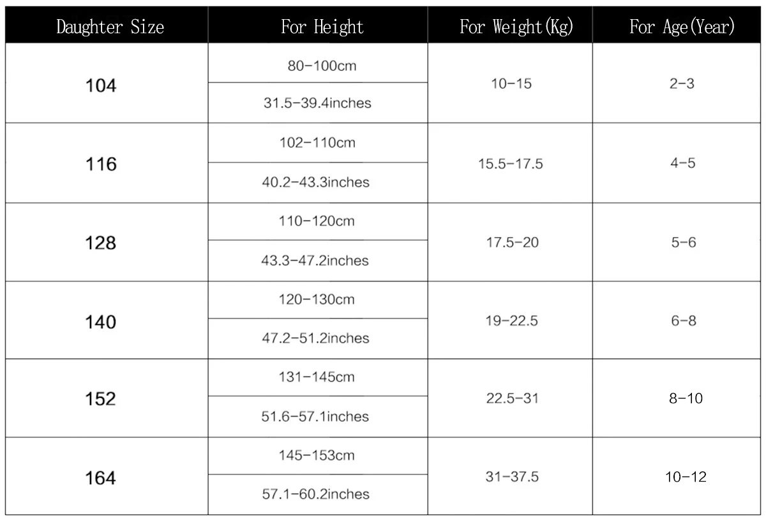766x518 pixels.
Task: Click the Daughter Size column header
Action: point(110,27)
